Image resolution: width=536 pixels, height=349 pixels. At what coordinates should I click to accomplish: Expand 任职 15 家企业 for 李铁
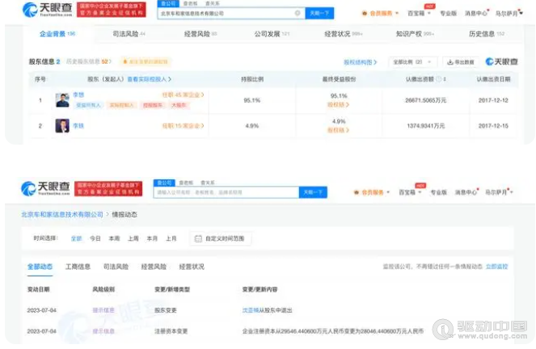click(183, 126)
